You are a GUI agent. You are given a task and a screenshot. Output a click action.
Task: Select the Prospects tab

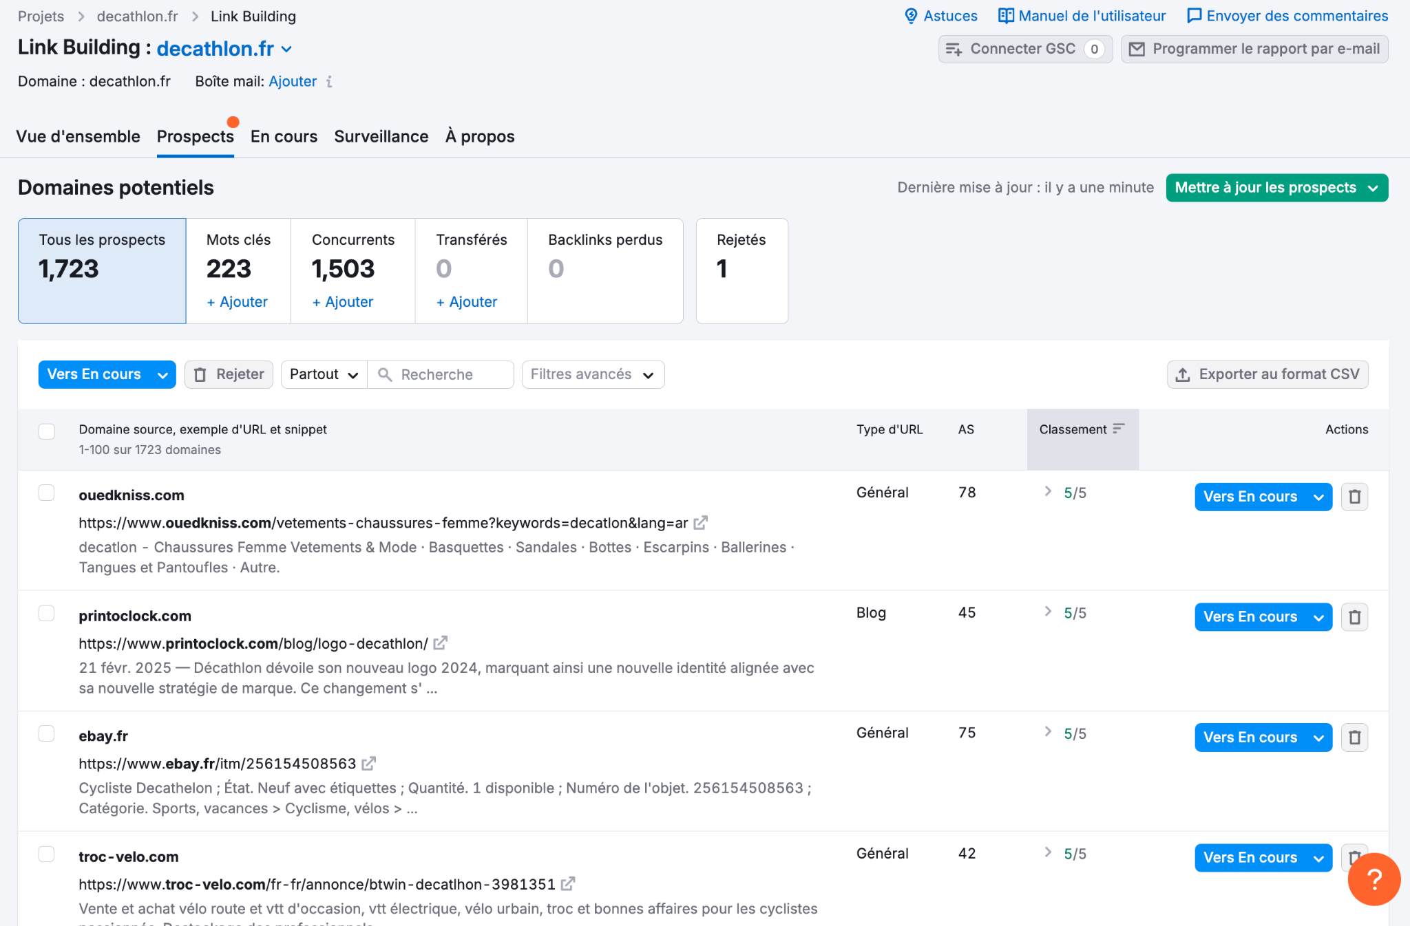(196, 136)
